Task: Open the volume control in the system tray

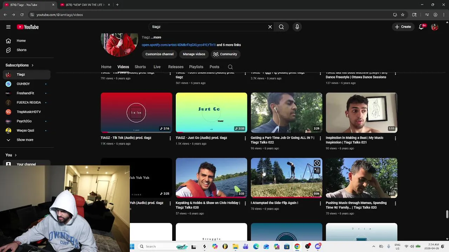Action: [412, 246]
